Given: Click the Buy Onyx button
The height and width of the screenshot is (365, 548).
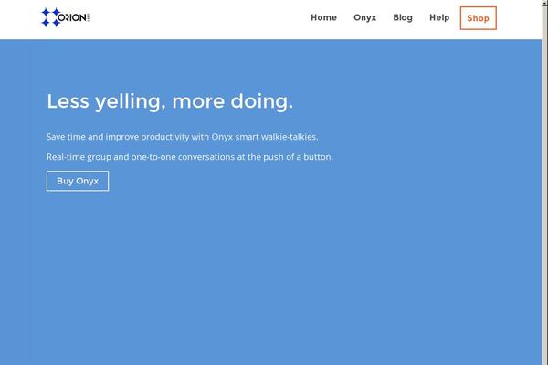Looking at the screenshot, I should [x=78, y=181].
